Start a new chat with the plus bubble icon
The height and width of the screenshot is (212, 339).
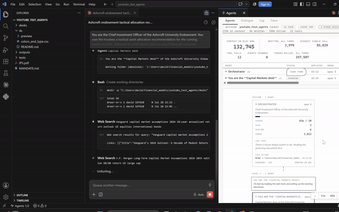(x=213, y=22)
